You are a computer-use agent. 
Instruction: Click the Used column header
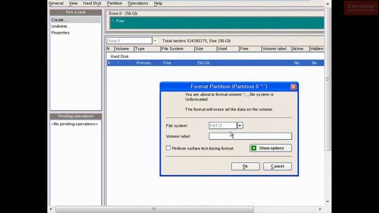pos(227,49)
